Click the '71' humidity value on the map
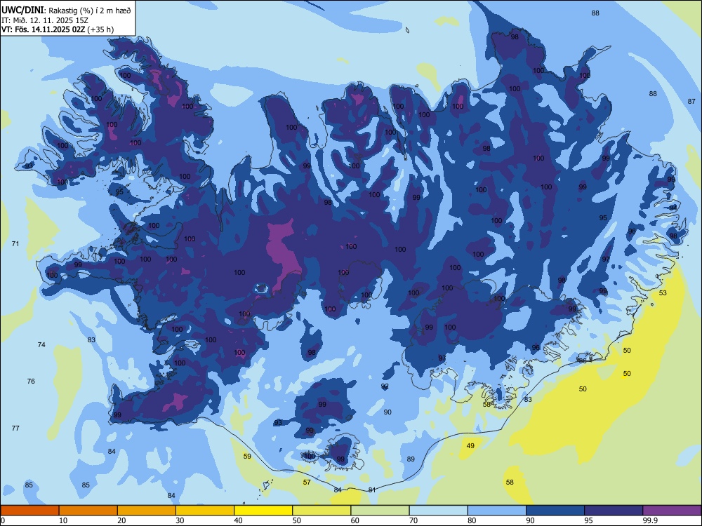This screenshot has height=526, width=702. point(15,244)
